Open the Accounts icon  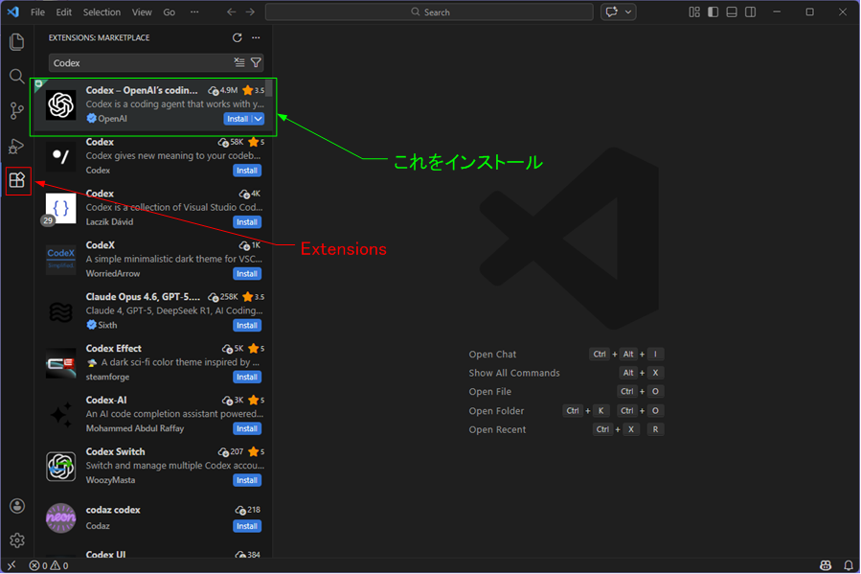(16, 506)
